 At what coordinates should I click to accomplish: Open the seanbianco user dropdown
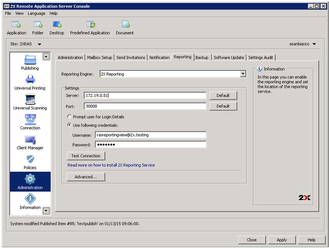pyautogui.click(x=314, y=44)
